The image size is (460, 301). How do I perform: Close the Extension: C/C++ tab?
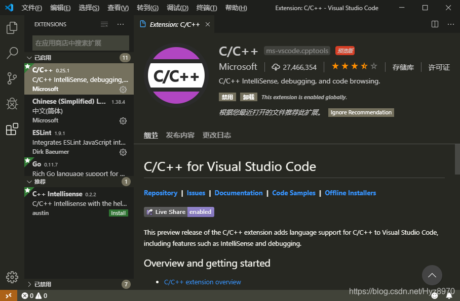208,24
